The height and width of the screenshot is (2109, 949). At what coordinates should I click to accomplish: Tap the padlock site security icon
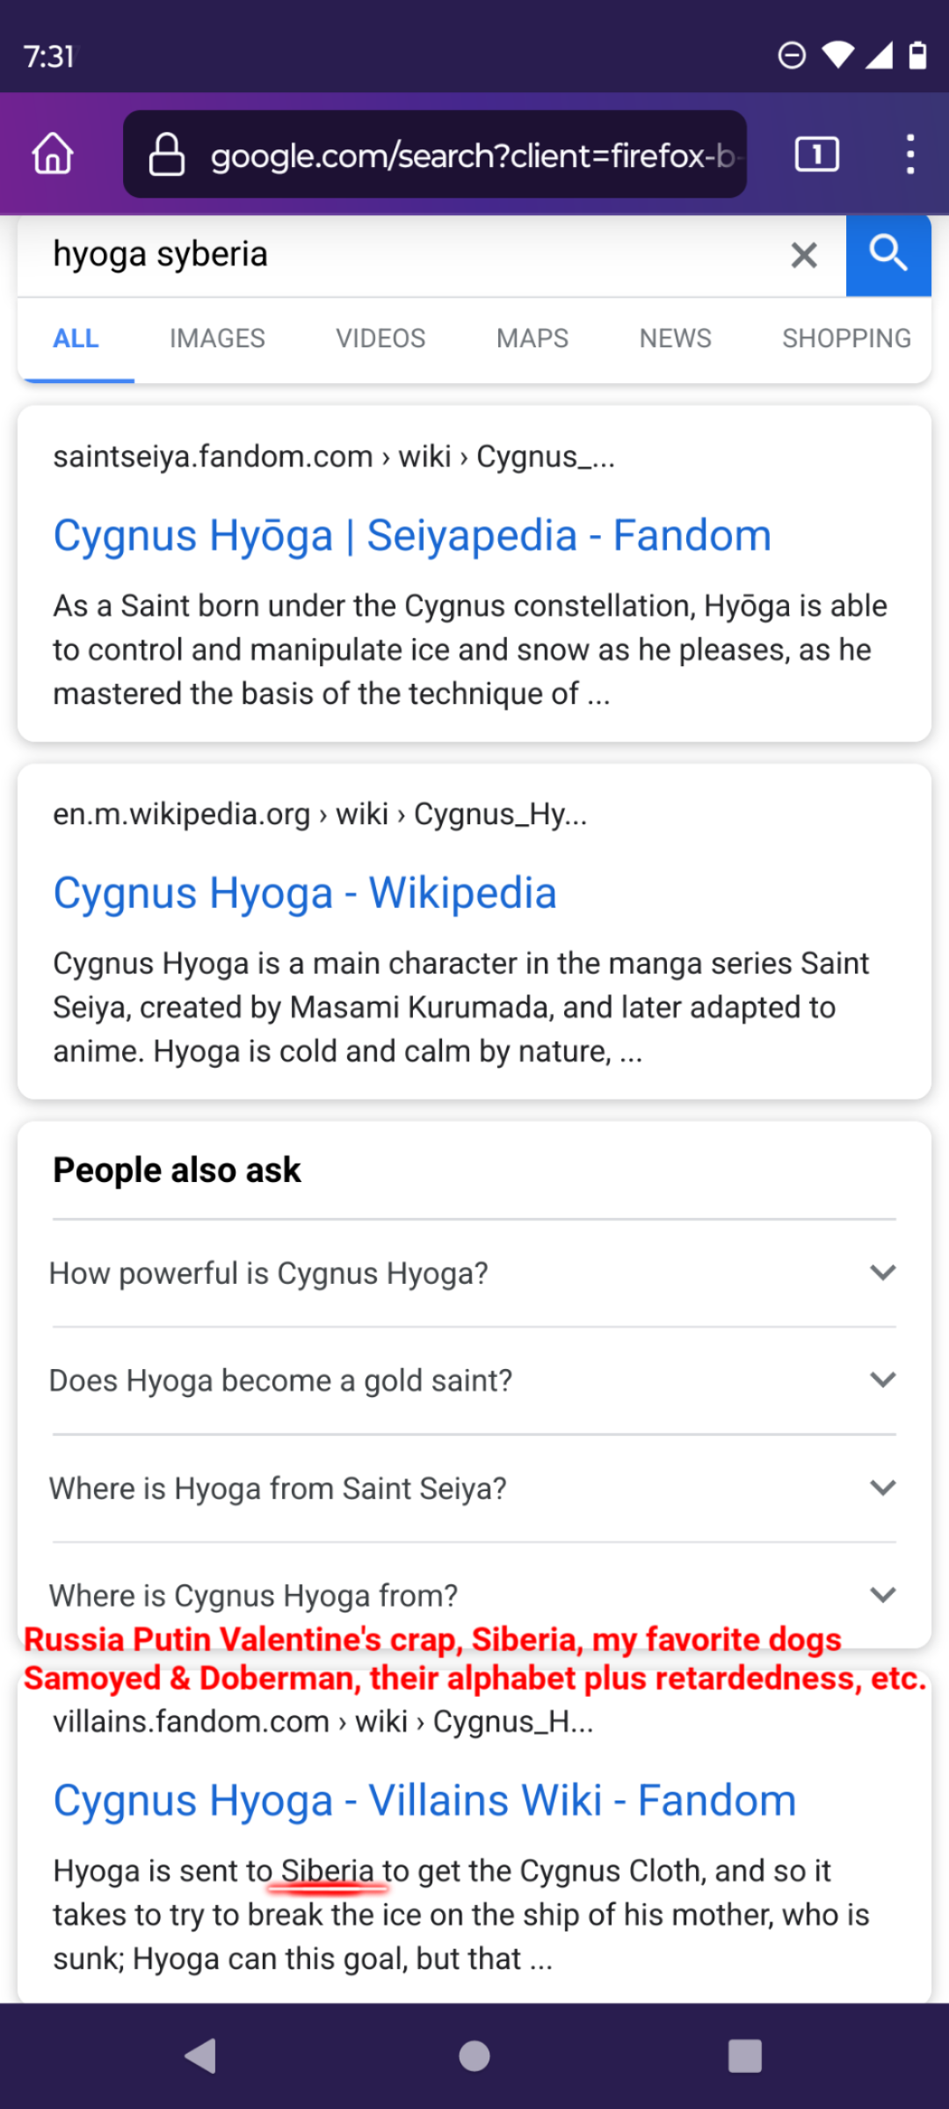tap(166, 155)
